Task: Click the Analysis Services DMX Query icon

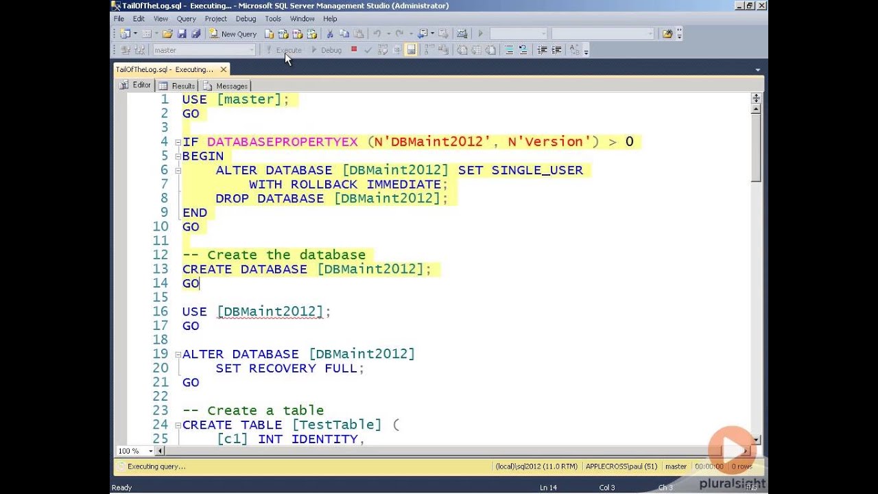Action: point(298,34)
